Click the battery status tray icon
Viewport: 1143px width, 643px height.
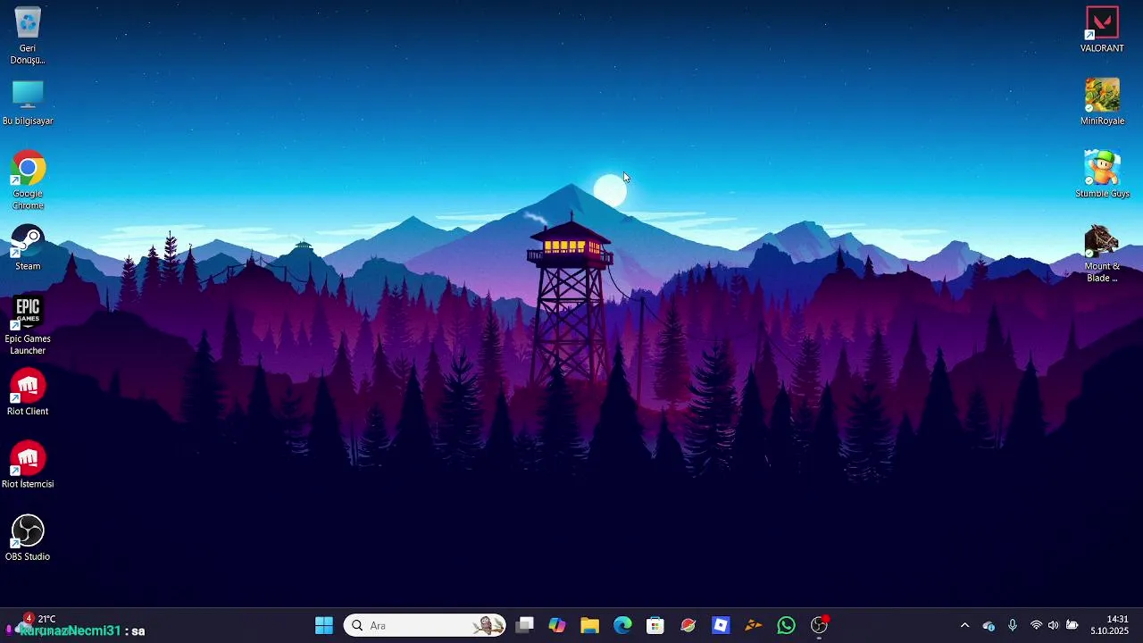click(x=1072, y=625)
